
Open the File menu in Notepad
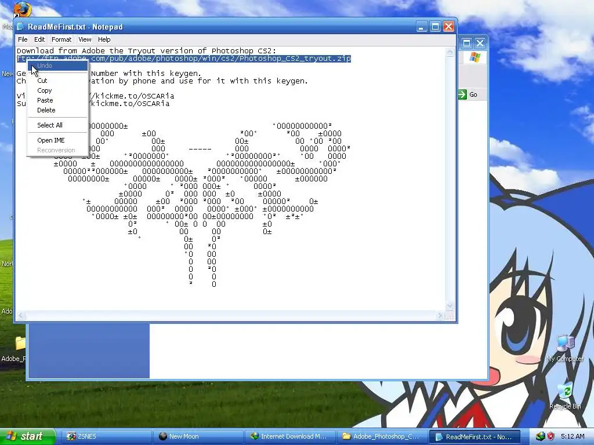[23, 39]
